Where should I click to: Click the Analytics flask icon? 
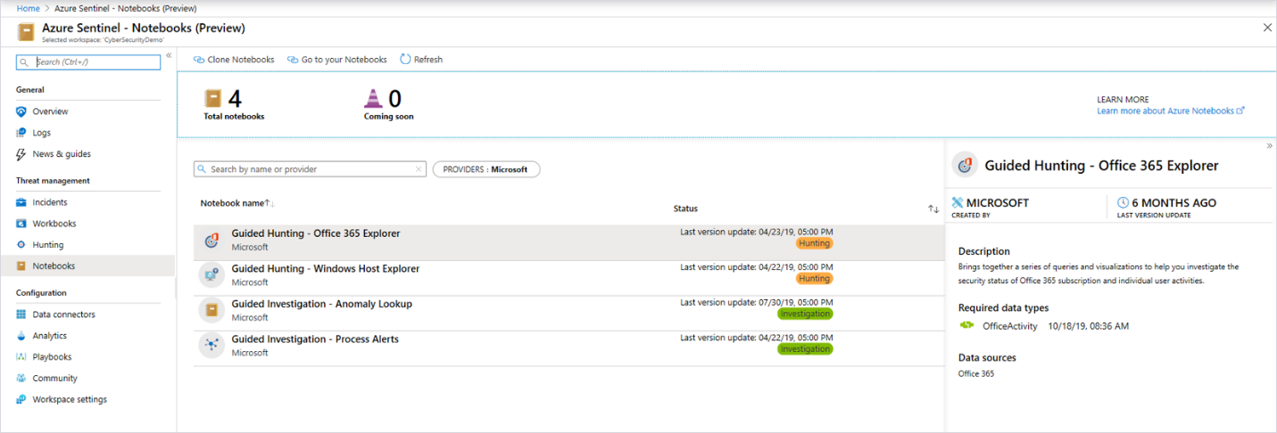[21, 336]
